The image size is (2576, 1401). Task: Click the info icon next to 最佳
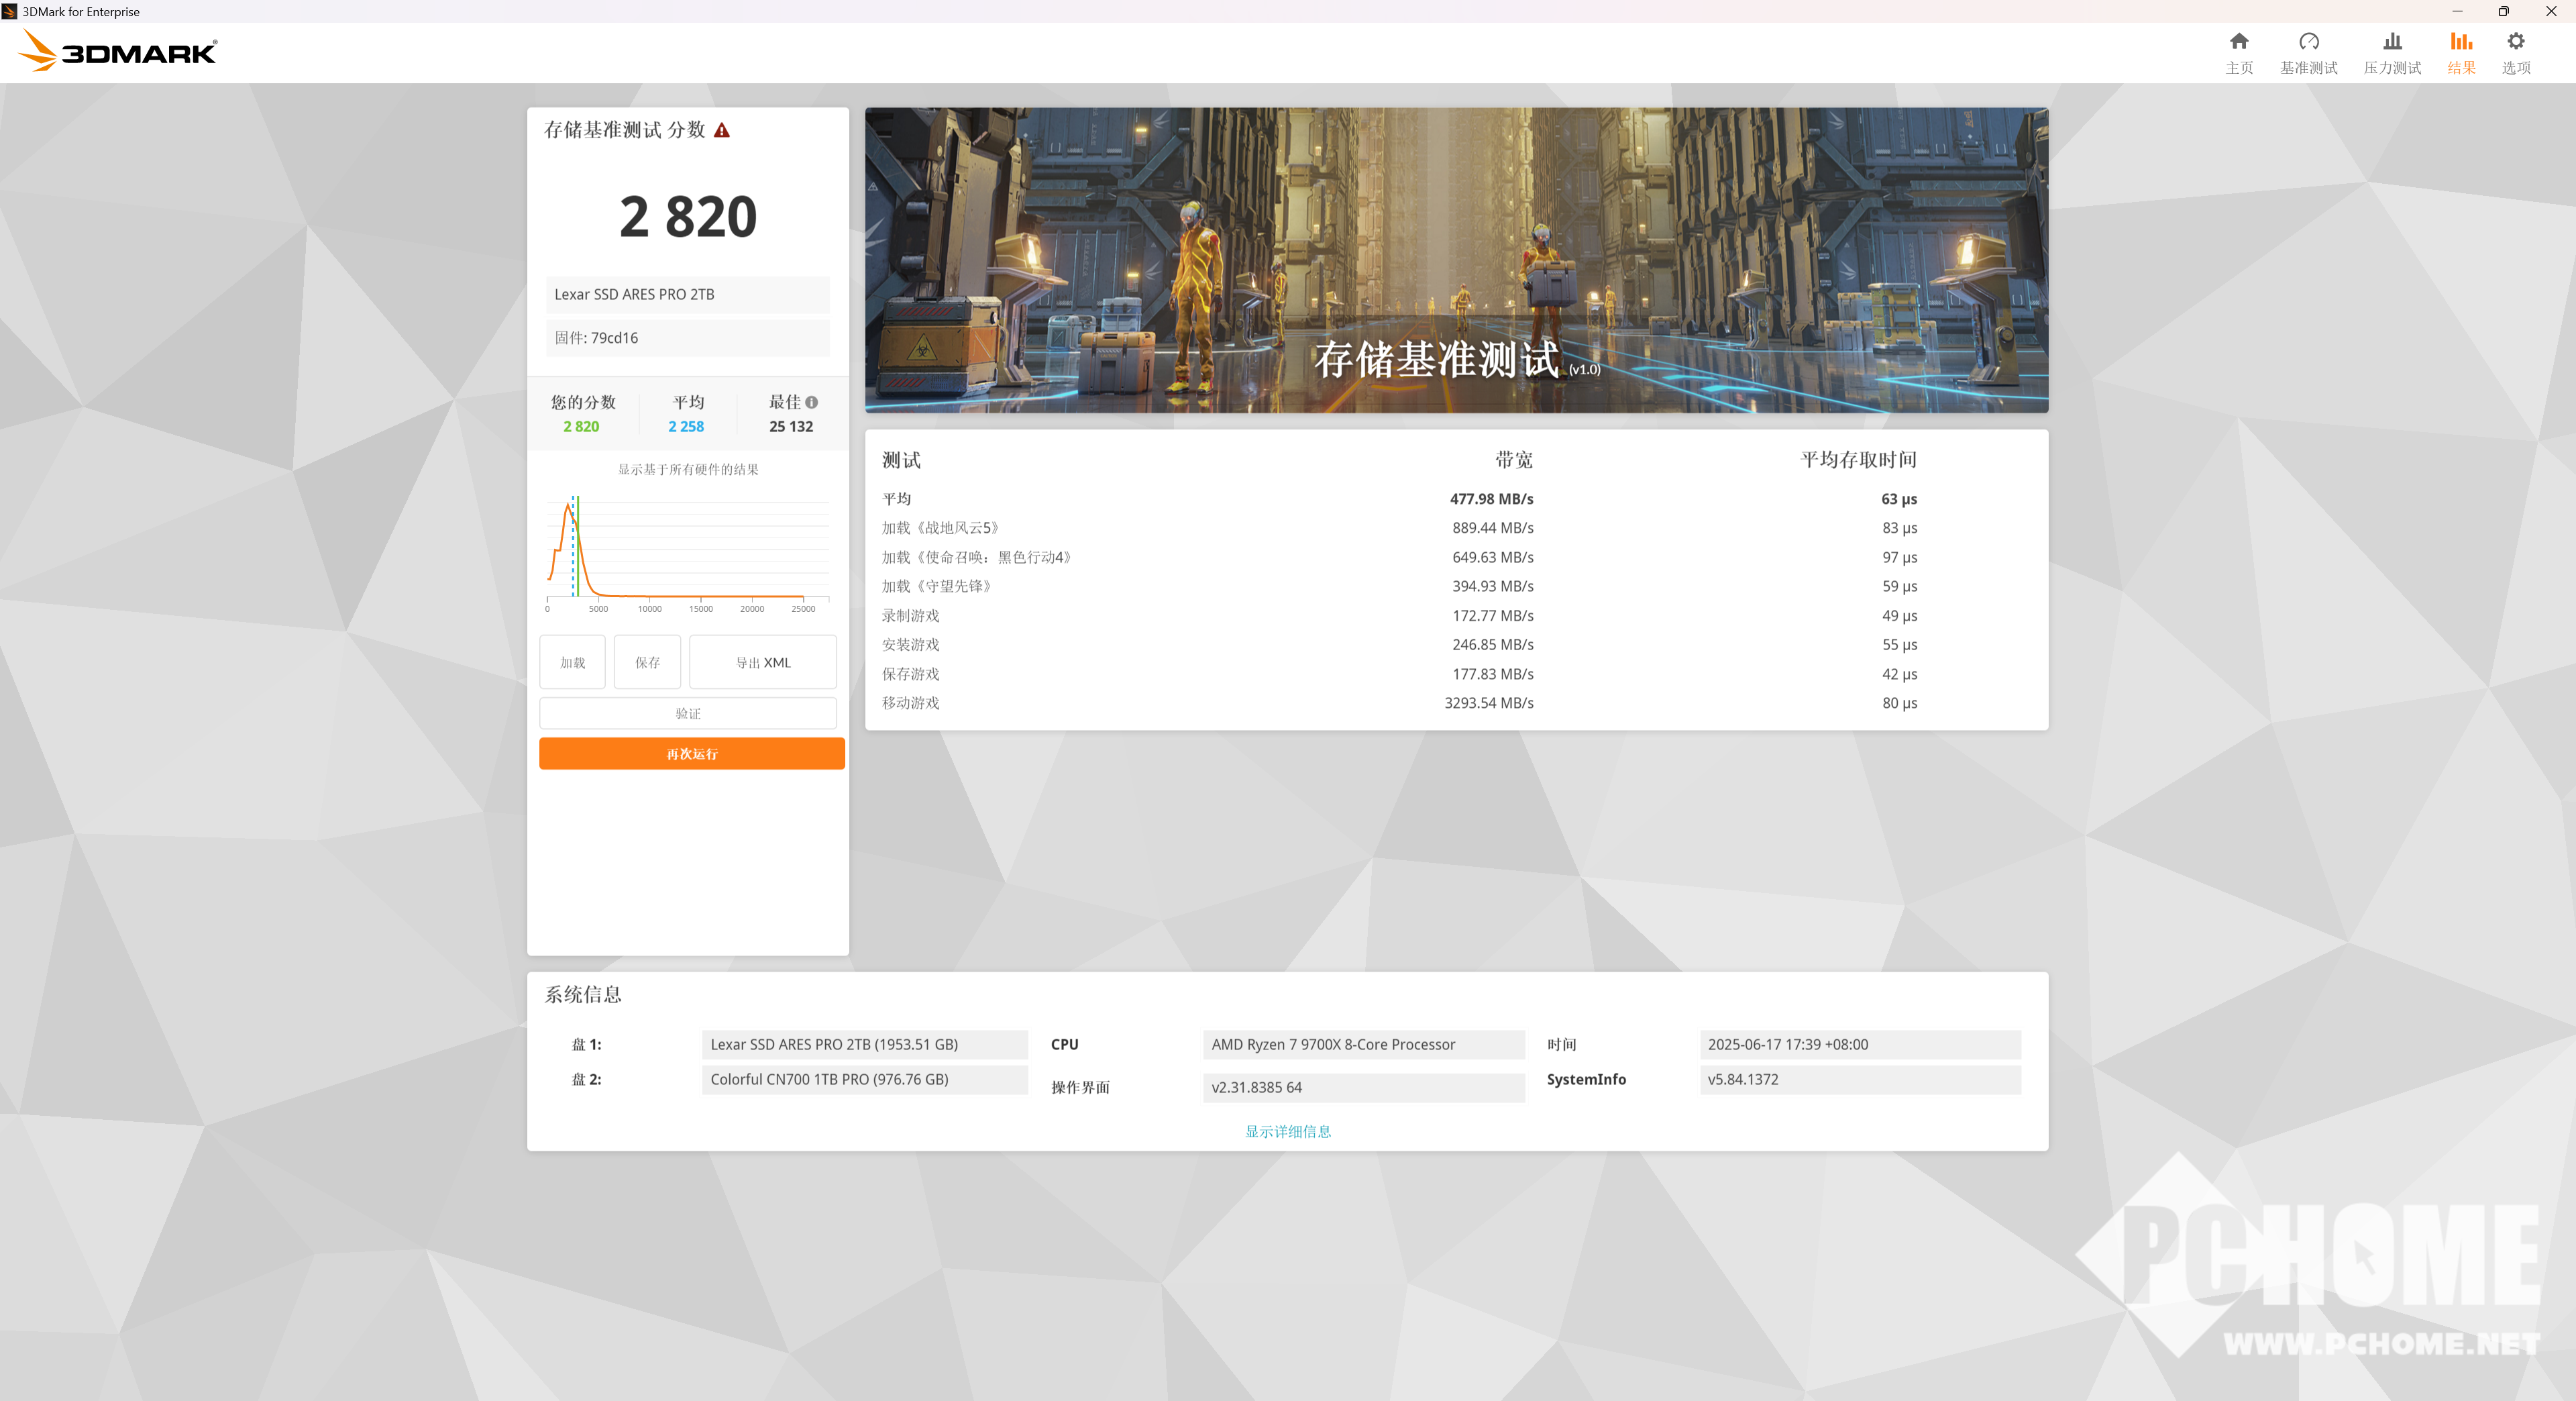811,402
